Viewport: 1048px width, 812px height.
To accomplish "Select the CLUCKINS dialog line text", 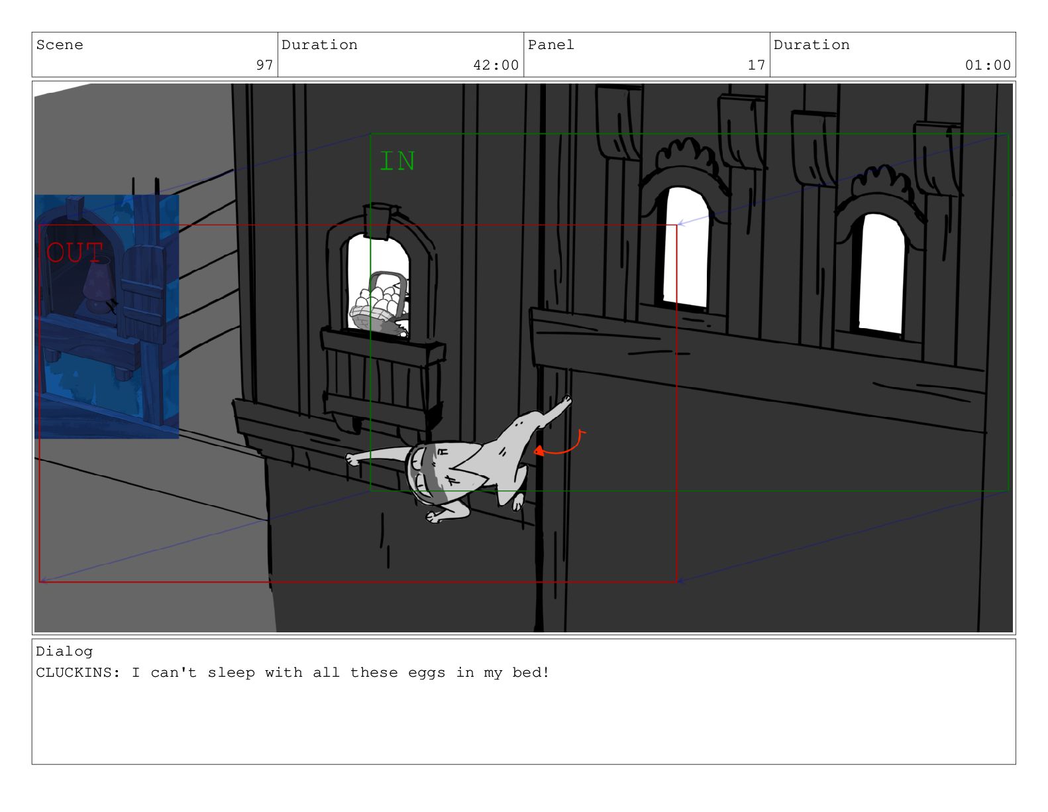I will coord(293,673).
